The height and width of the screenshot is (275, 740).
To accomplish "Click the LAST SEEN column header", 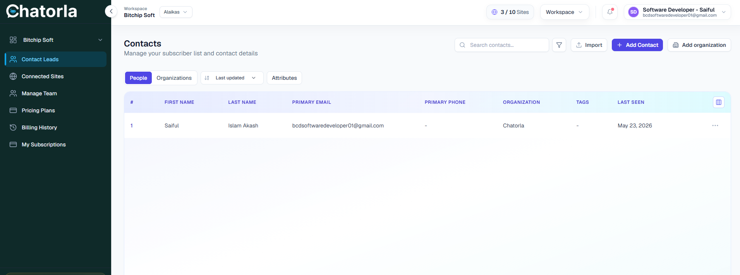I will coord(631,102).
